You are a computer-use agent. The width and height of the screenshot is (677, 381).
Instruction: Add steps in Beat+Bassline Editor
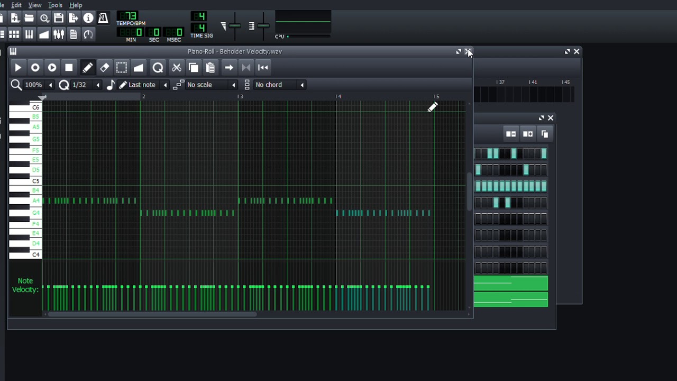pos(528,134)
